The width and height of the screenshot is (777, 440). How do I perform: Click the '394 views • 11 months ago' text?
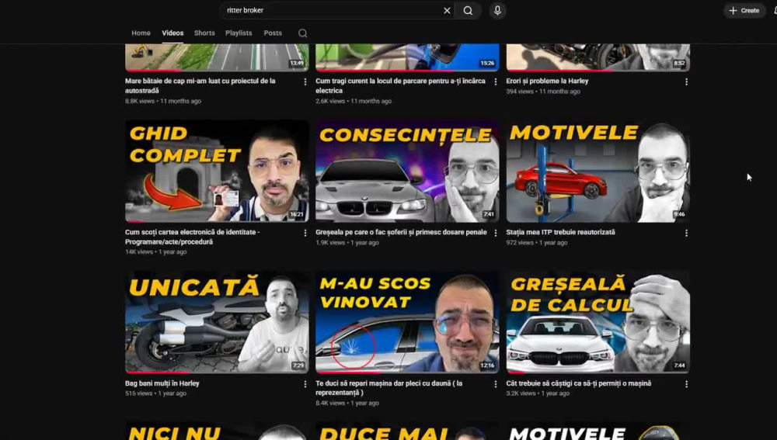coord(543,92)
